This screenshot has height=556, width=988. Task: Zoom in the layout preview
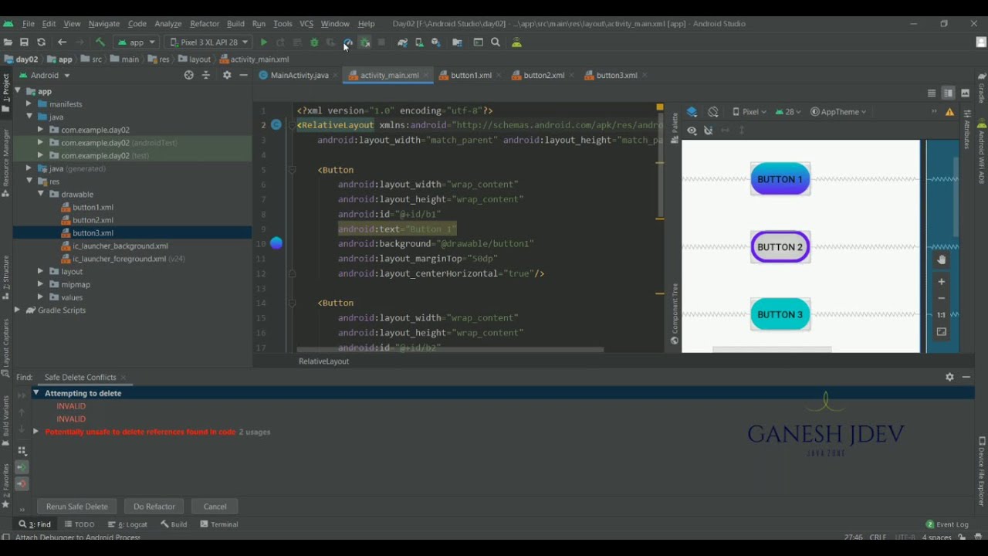point(942,282)
